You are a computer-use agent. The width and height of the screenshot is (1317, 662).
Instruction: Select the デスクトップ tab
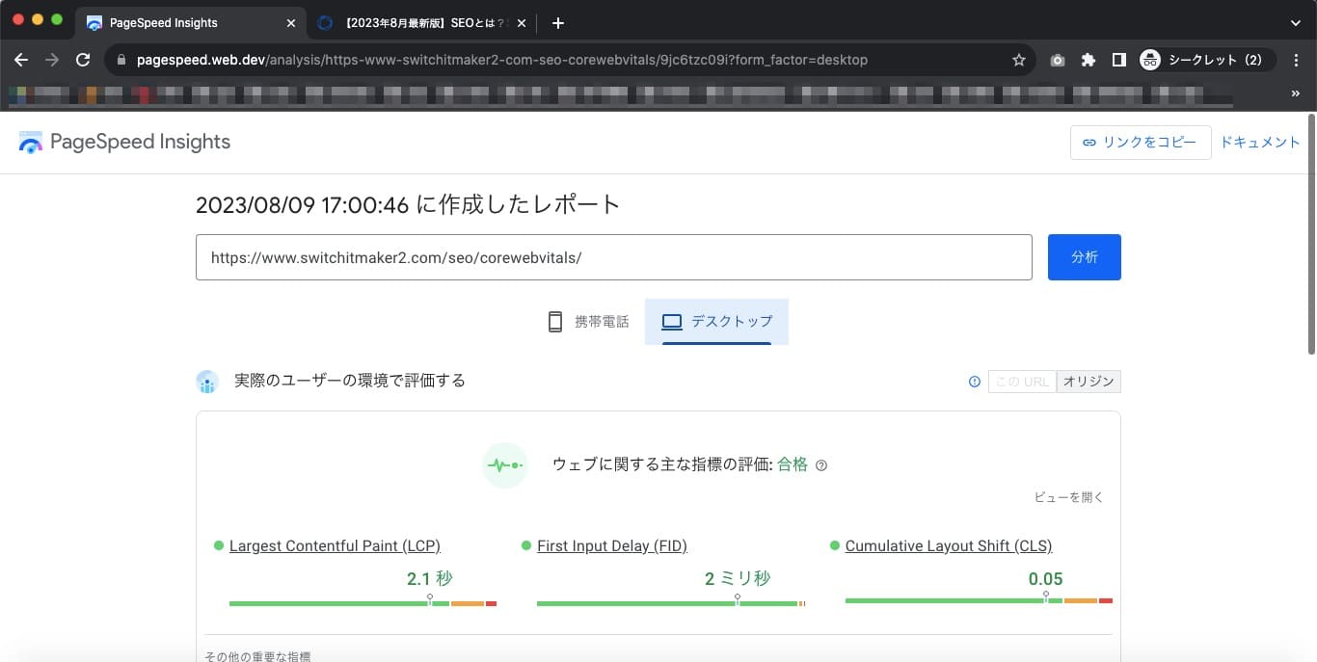tap(716, 321)
